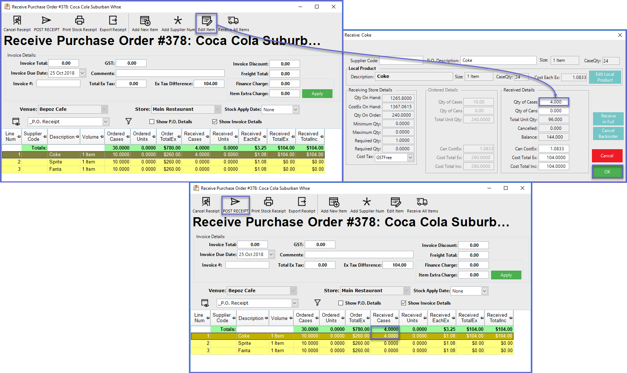Open Store Main Restaurant dropdown in top window

(218, 109)
